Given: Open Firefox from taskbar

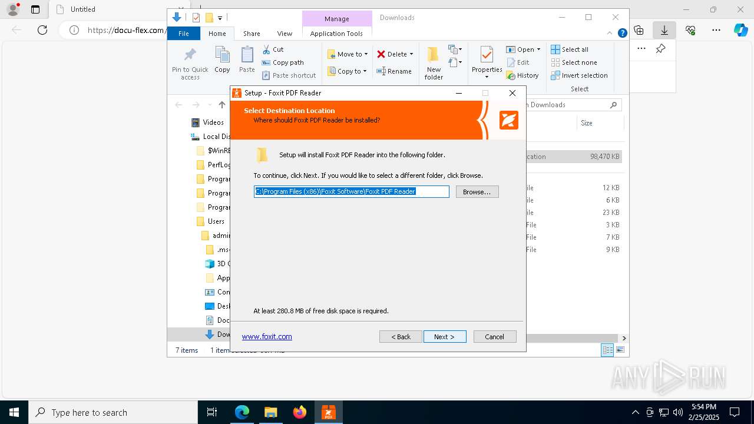Looking at the screenshot, I should (x=300, y=412).
